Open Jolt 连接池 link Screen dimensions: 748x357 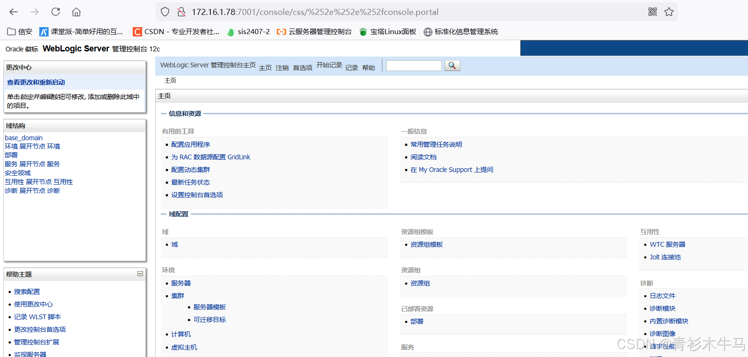click(x=665, y=257)
